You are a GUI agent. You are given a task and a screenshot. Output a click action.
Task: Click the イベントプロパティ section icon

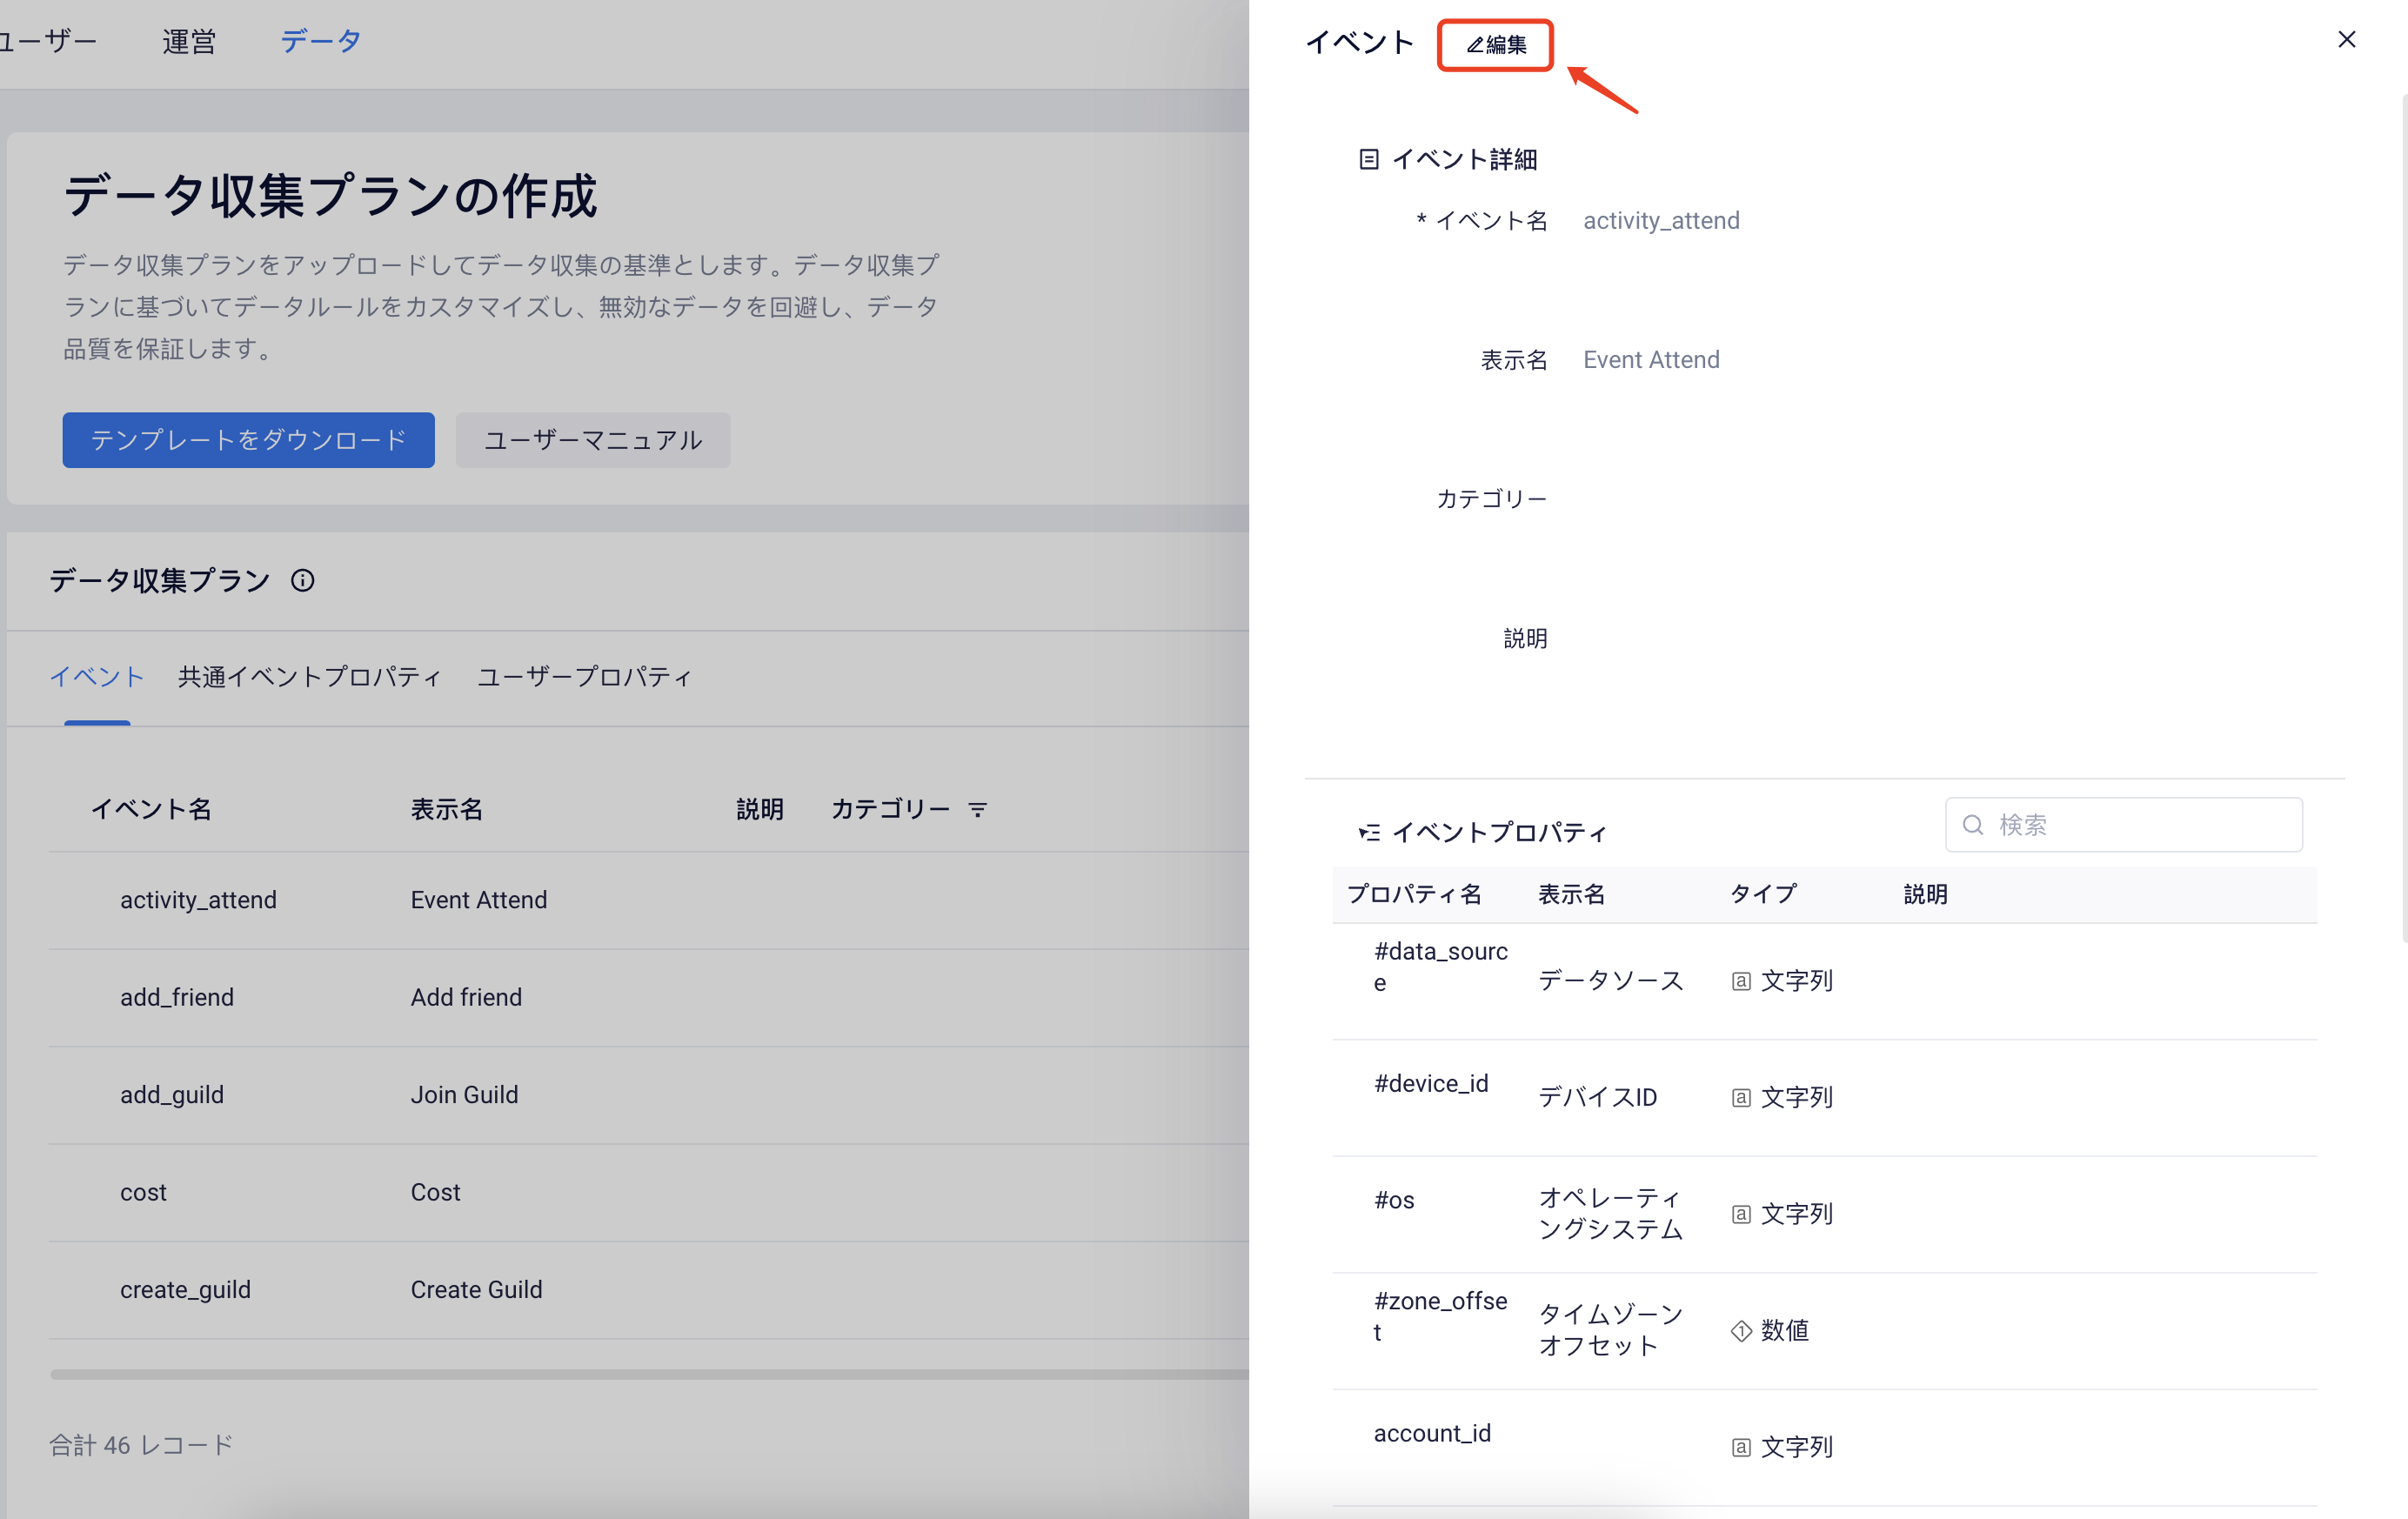1368,832
